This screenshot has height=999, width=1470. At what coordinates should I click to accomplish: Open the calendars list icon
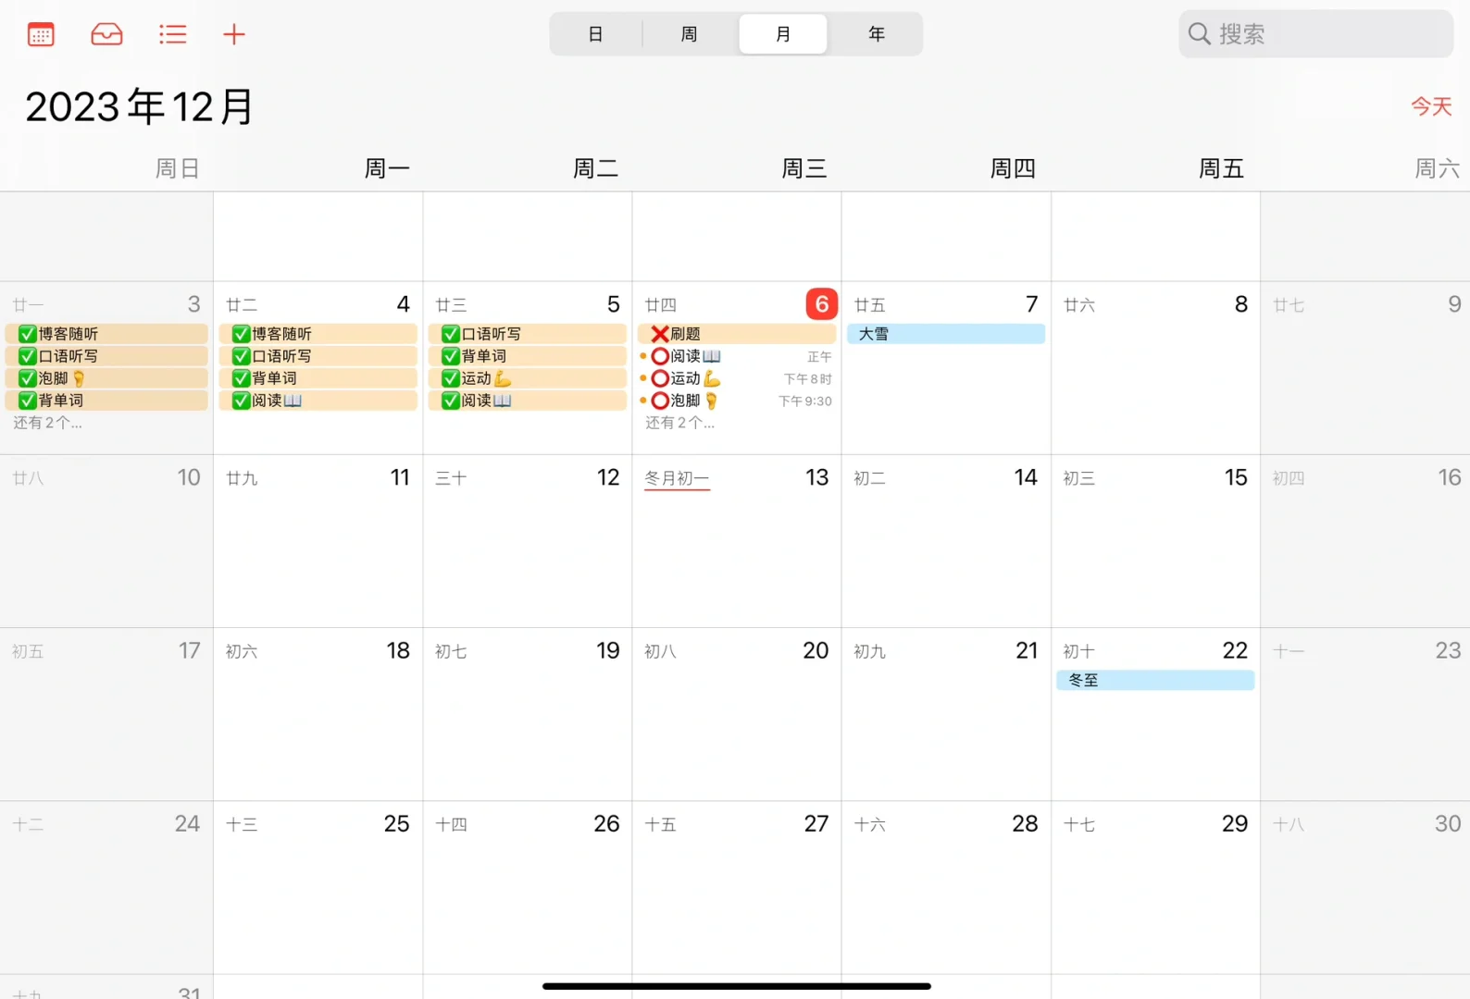(x=41, y=34)
